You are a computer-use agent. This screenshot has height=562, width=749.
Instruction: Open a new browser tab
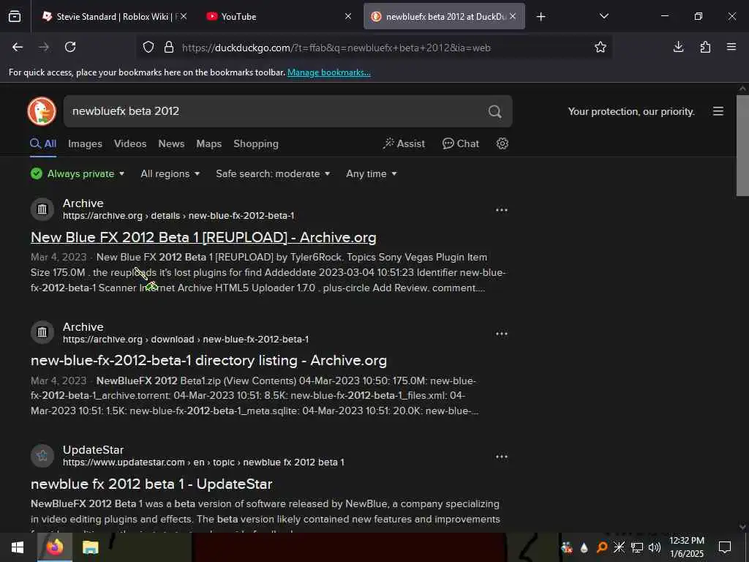pos(541,17)
